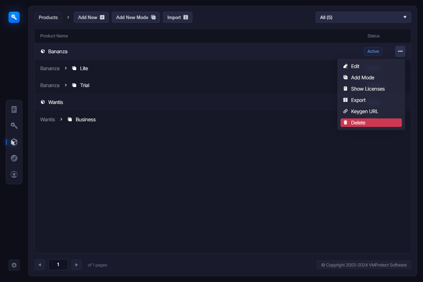Go to next page arrow

76,265
